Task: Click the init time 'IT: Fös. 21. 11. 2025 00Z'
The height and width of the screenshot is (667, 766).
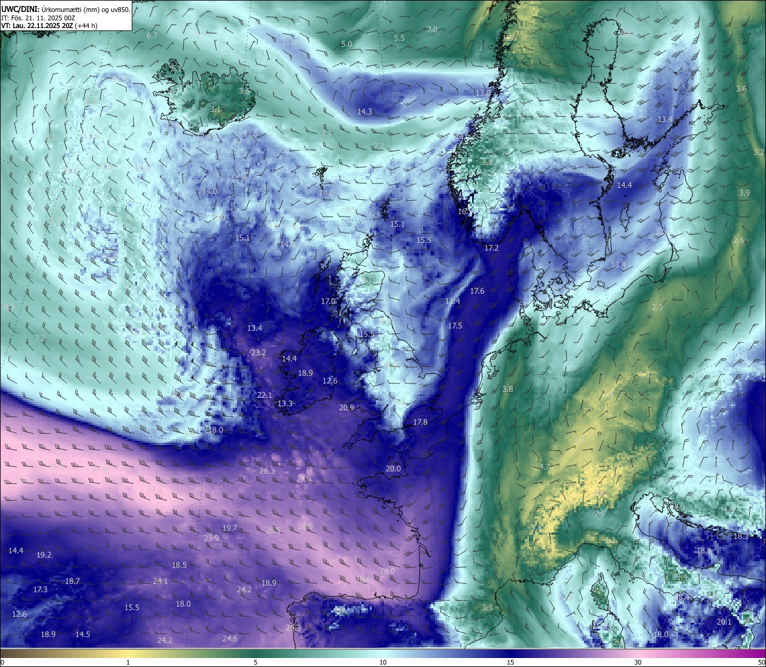Action: (38, 17)
